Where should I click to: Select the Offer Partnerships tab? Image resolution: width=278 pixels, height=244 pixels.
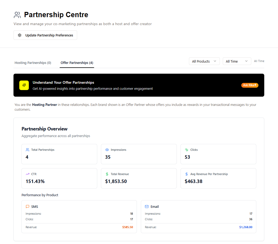(x=77, y=63)
